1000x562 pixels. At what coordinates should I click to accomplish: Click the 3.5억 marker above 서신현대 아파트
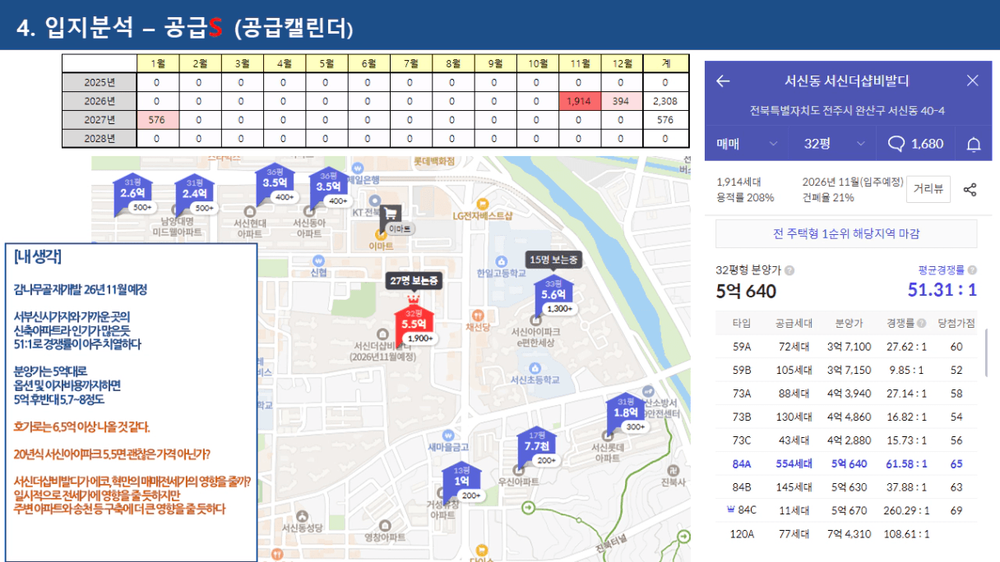point(275,183)
